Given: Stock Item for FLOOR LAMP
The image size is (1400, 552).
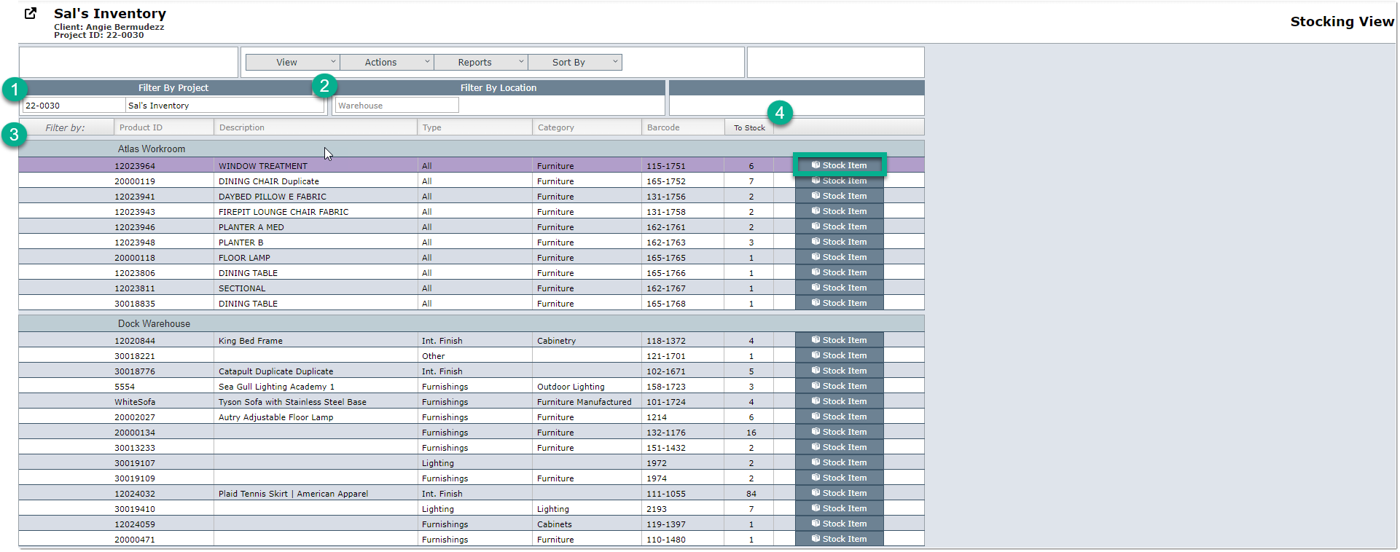Looking at the screenshot, I should [x=840, y=257].
